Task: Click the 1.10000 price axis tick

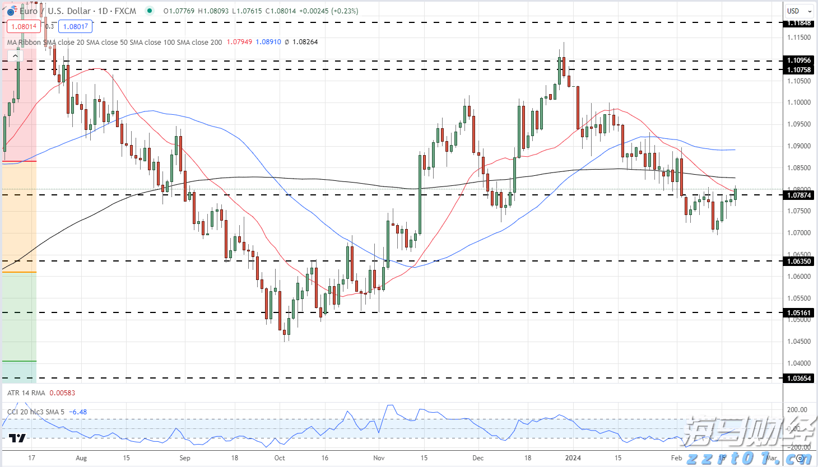Action: click(799, 102)
